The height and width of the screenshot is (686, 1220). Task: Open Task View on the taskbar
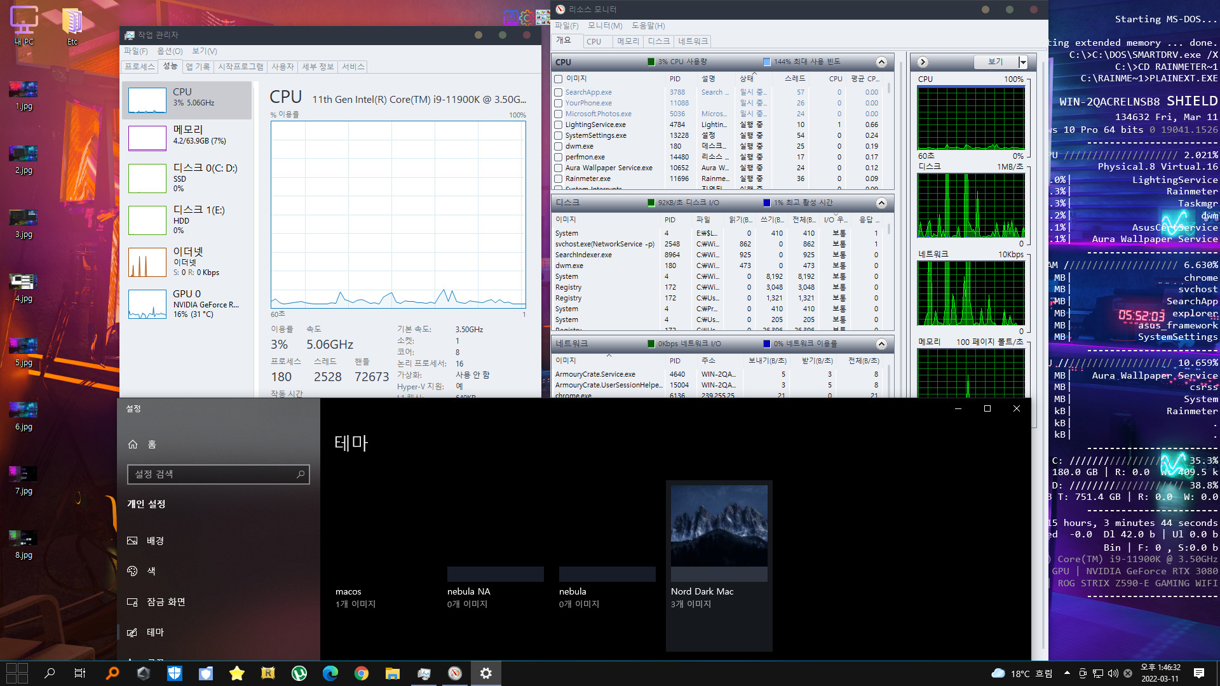(x=80, y=673)
